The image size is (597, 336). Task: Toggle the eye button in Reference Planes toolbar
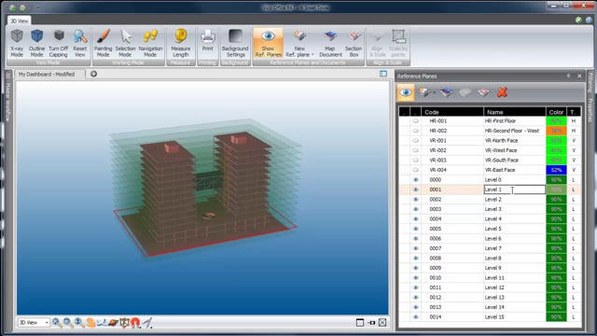[x=406, y=92]
